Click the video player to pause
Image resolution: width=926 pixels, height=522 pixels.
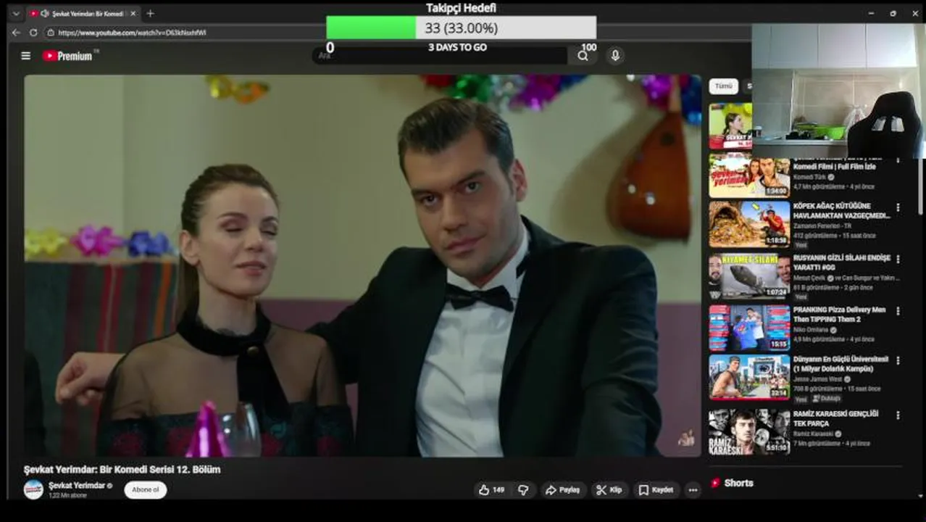[362, 265]
